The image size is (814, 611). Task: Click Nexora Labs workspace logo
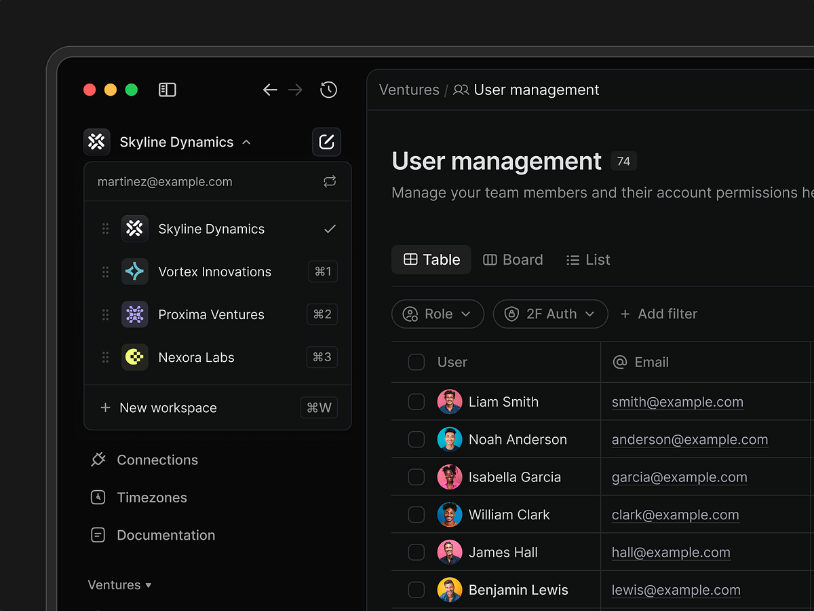tap(134, 357)
